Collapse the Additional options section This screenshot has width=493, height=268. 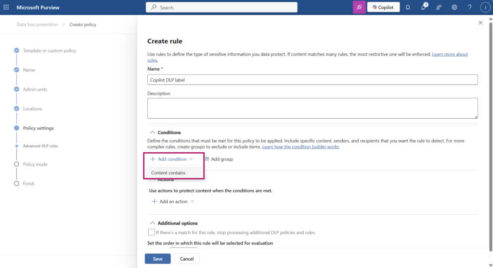[x=152, y=223]
